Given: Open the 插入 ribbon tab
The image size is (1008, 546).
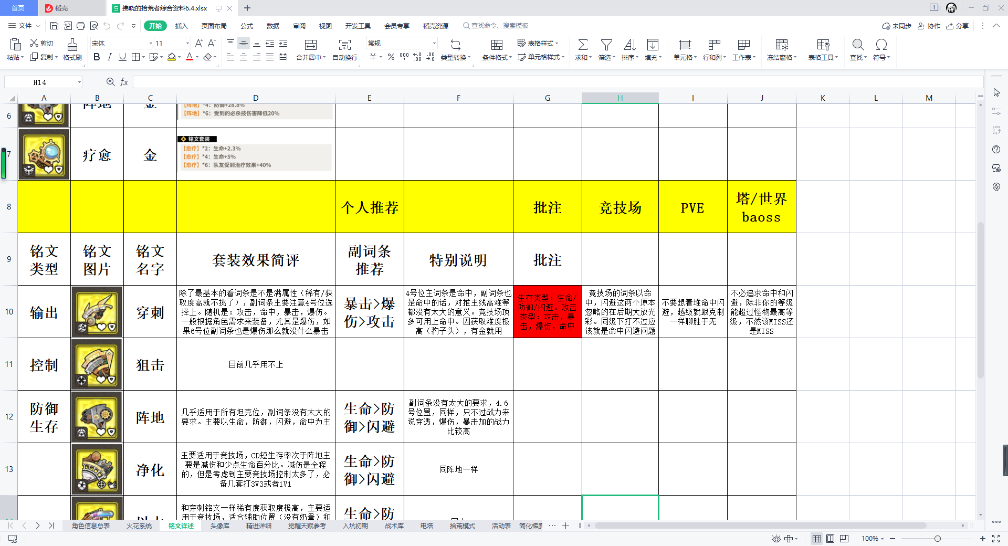Looking at the screenshot, I should point(181,26).
